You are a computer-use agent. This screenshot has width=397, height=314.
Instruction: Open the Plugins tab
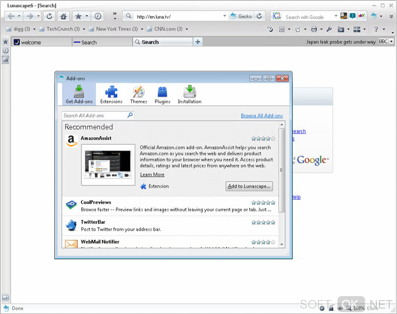(162, 95)
